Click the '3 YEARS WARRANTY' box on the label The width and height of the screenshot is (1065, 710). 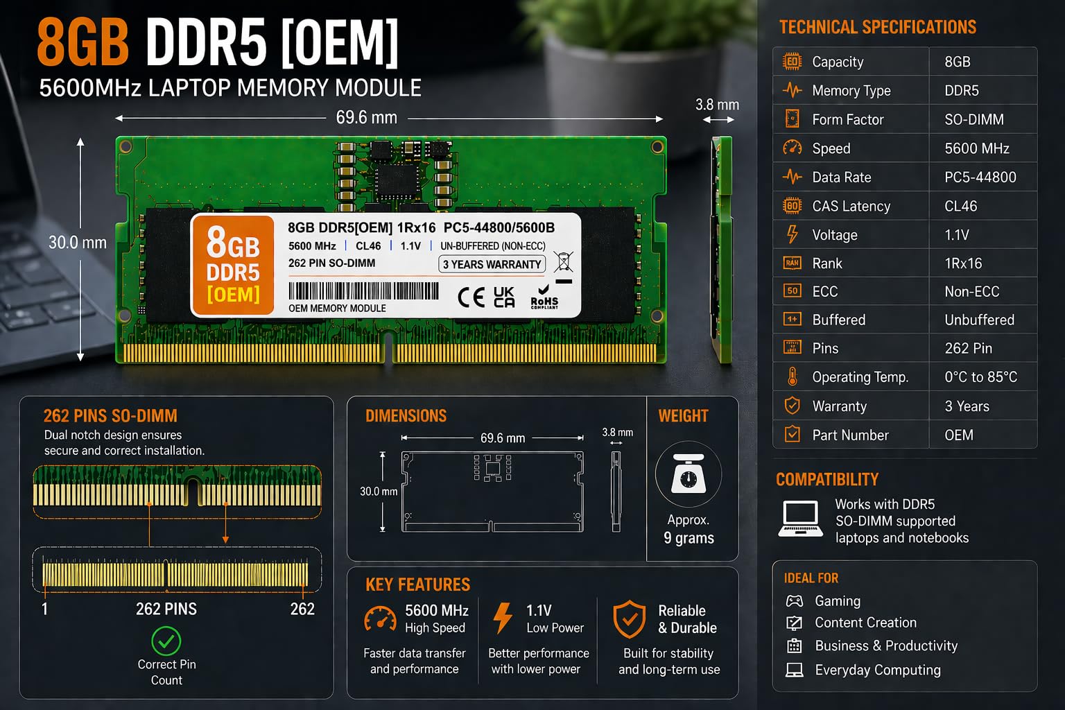click(492, 264)
